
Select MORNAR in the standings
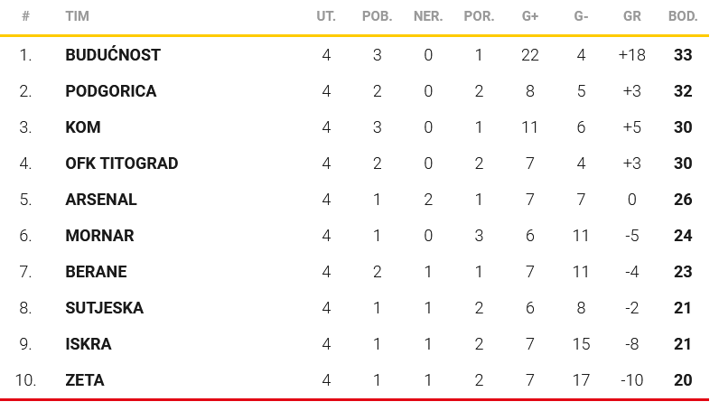pos(99,236)
